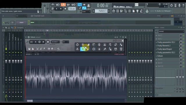Viewport: 186px width, 105px height.
Task: Click the snare channel button
Action: (22, 22)
